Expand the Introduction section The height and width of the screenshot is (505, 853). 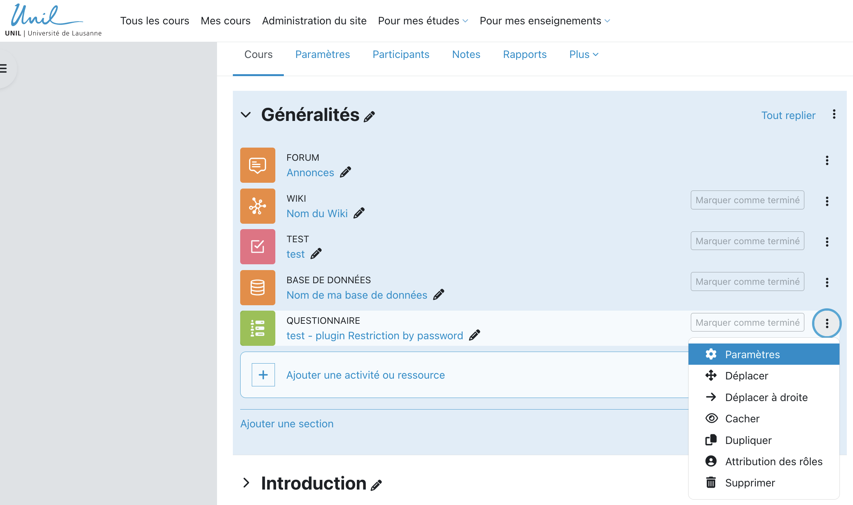[246, 483]
